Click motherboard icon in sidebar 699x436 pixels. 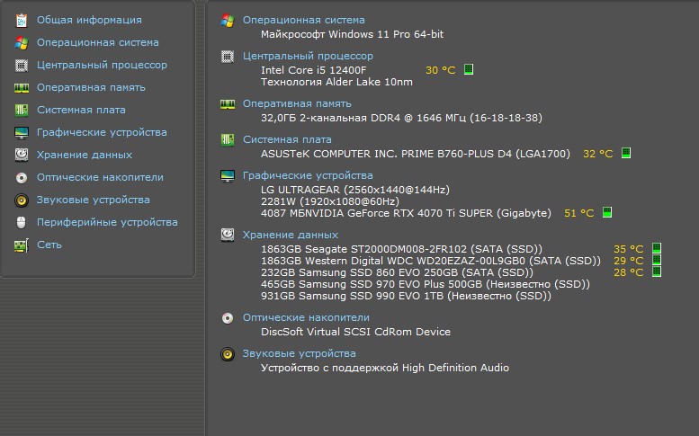tap(22, 110)
